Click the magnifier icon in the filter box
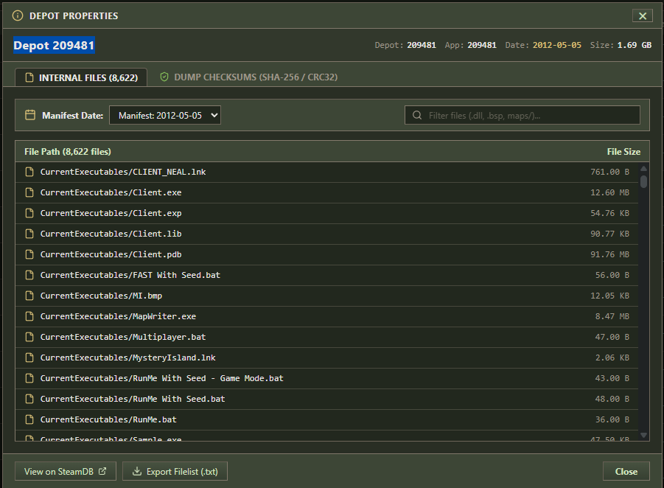The image size is (664, 488). tap(417, 115)
